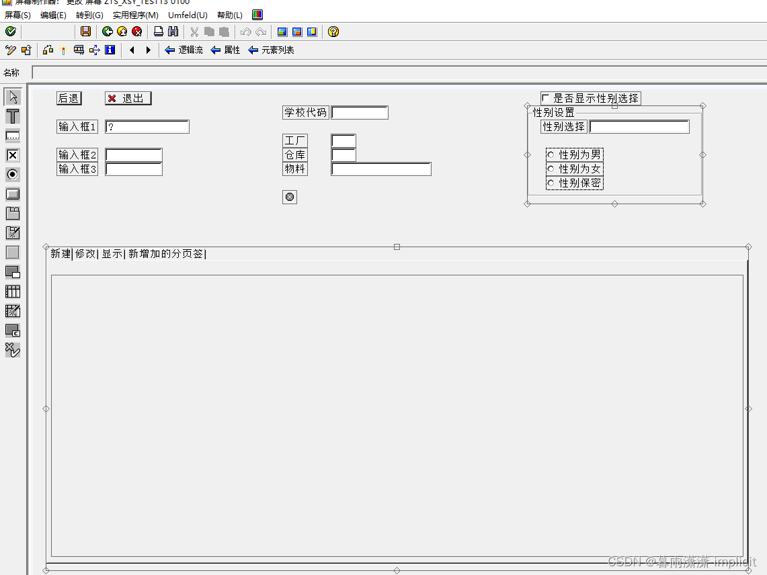This screenshot has height=575, width=767.
Task: Open the 属性 attributes view
Action: coord(232,50)
